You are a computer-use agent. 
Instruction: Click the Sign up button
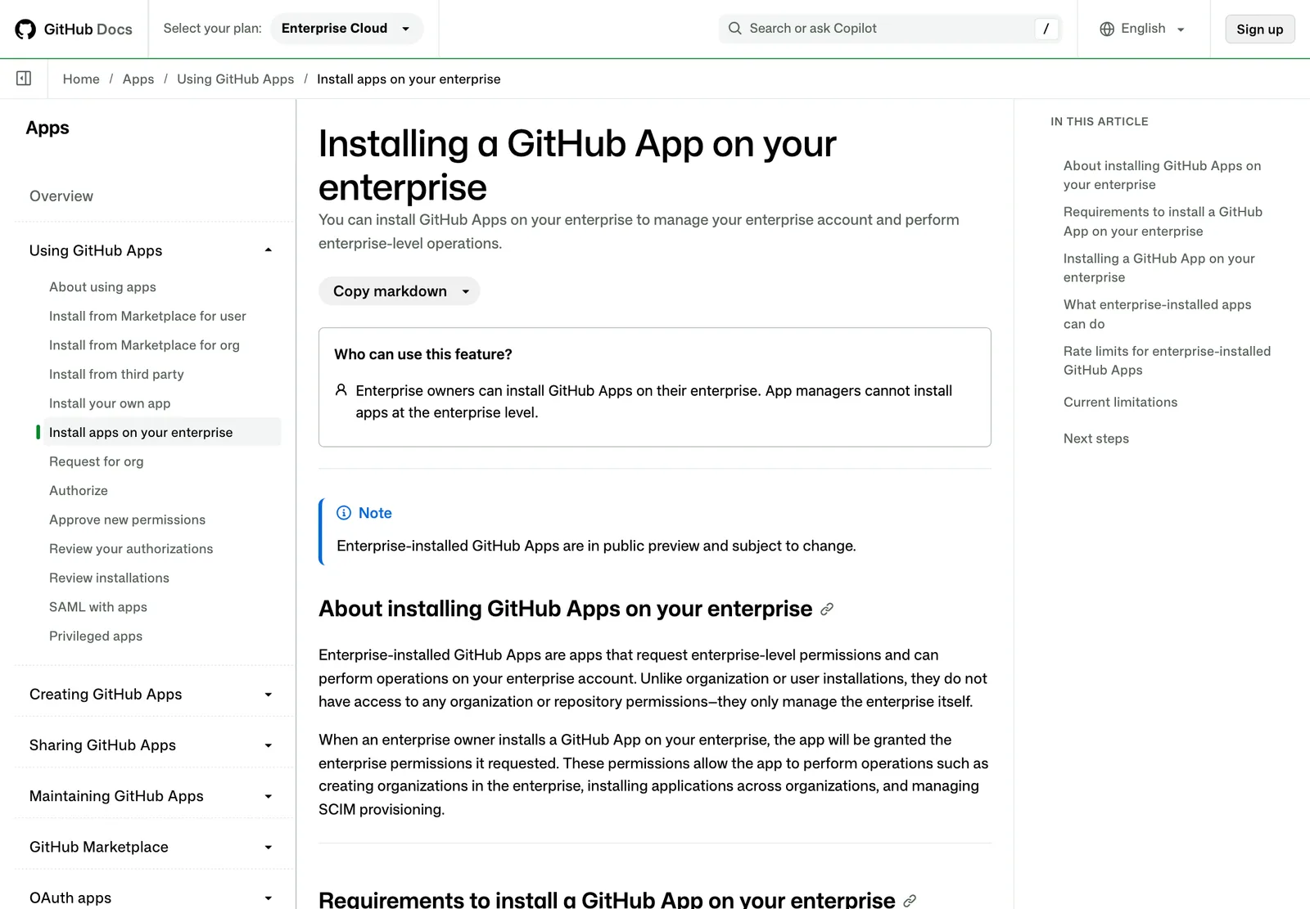coord(1259,29)
